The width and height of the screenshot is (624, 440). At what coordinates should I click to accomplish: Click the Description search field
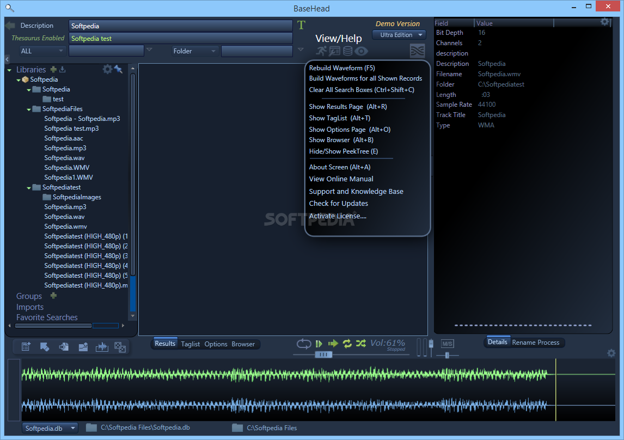tap(181, 26)
